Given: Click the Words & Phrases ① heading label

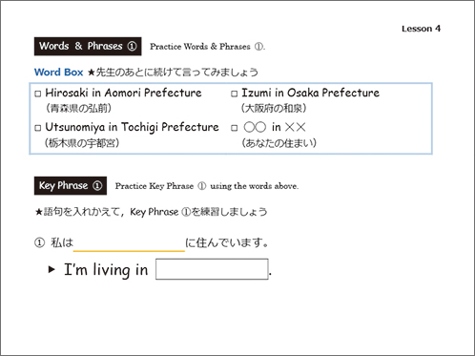Looking at the screenshot, I should (88, 47).
